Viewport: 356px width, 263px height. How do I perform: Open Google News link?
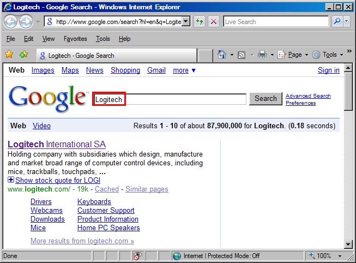(95, 70)
